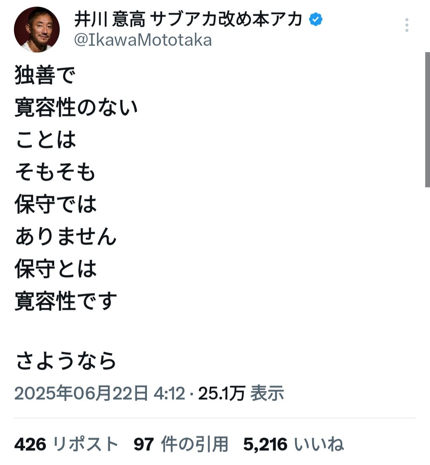The image size is (430, 465).
Task: Click the @IkawaMototaka handle
Action: click(143, 40)
